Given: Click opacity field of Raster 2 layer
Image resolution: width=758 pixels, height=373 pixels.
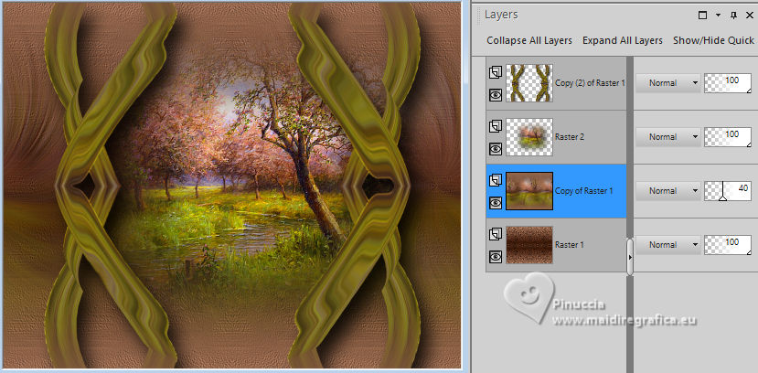Looking at the screenshot, I should 728,137.
